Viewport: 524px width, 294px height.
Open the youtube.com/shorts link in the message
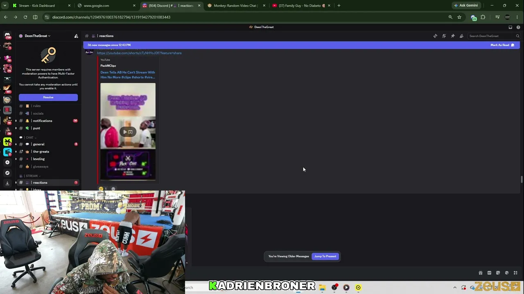pyautogui.click(x=139, y=53)
